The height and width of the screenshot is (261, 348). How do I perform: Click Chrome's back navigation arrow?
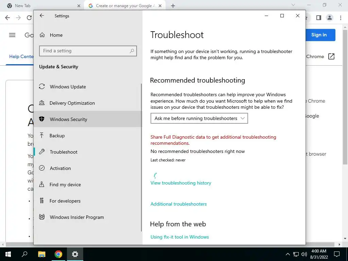[x=7, y=18]
